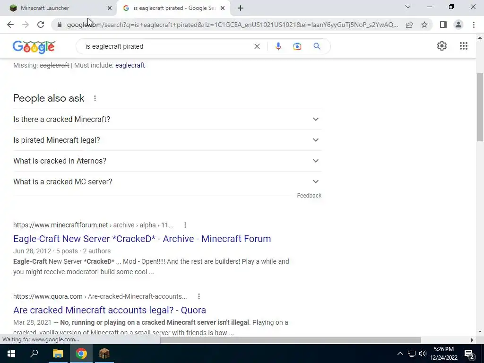
Task: Open About this result for minecraftforum.net
Action: click(x=185, y=225)
